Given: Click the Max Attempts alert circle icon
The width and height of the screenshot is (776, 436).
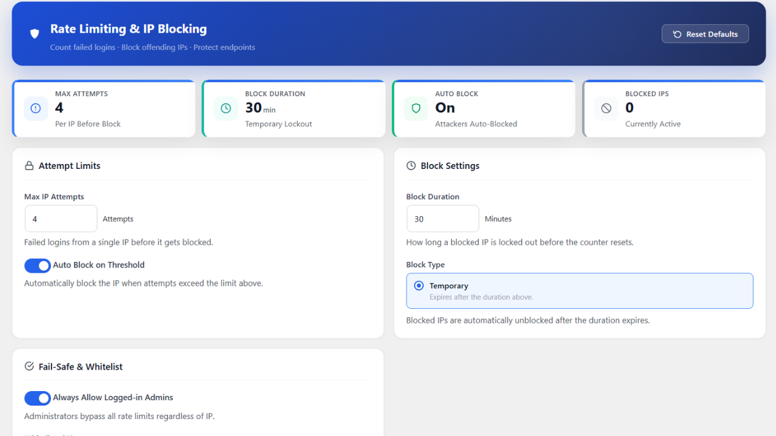Looking at the screenshot, I should 36,108.
